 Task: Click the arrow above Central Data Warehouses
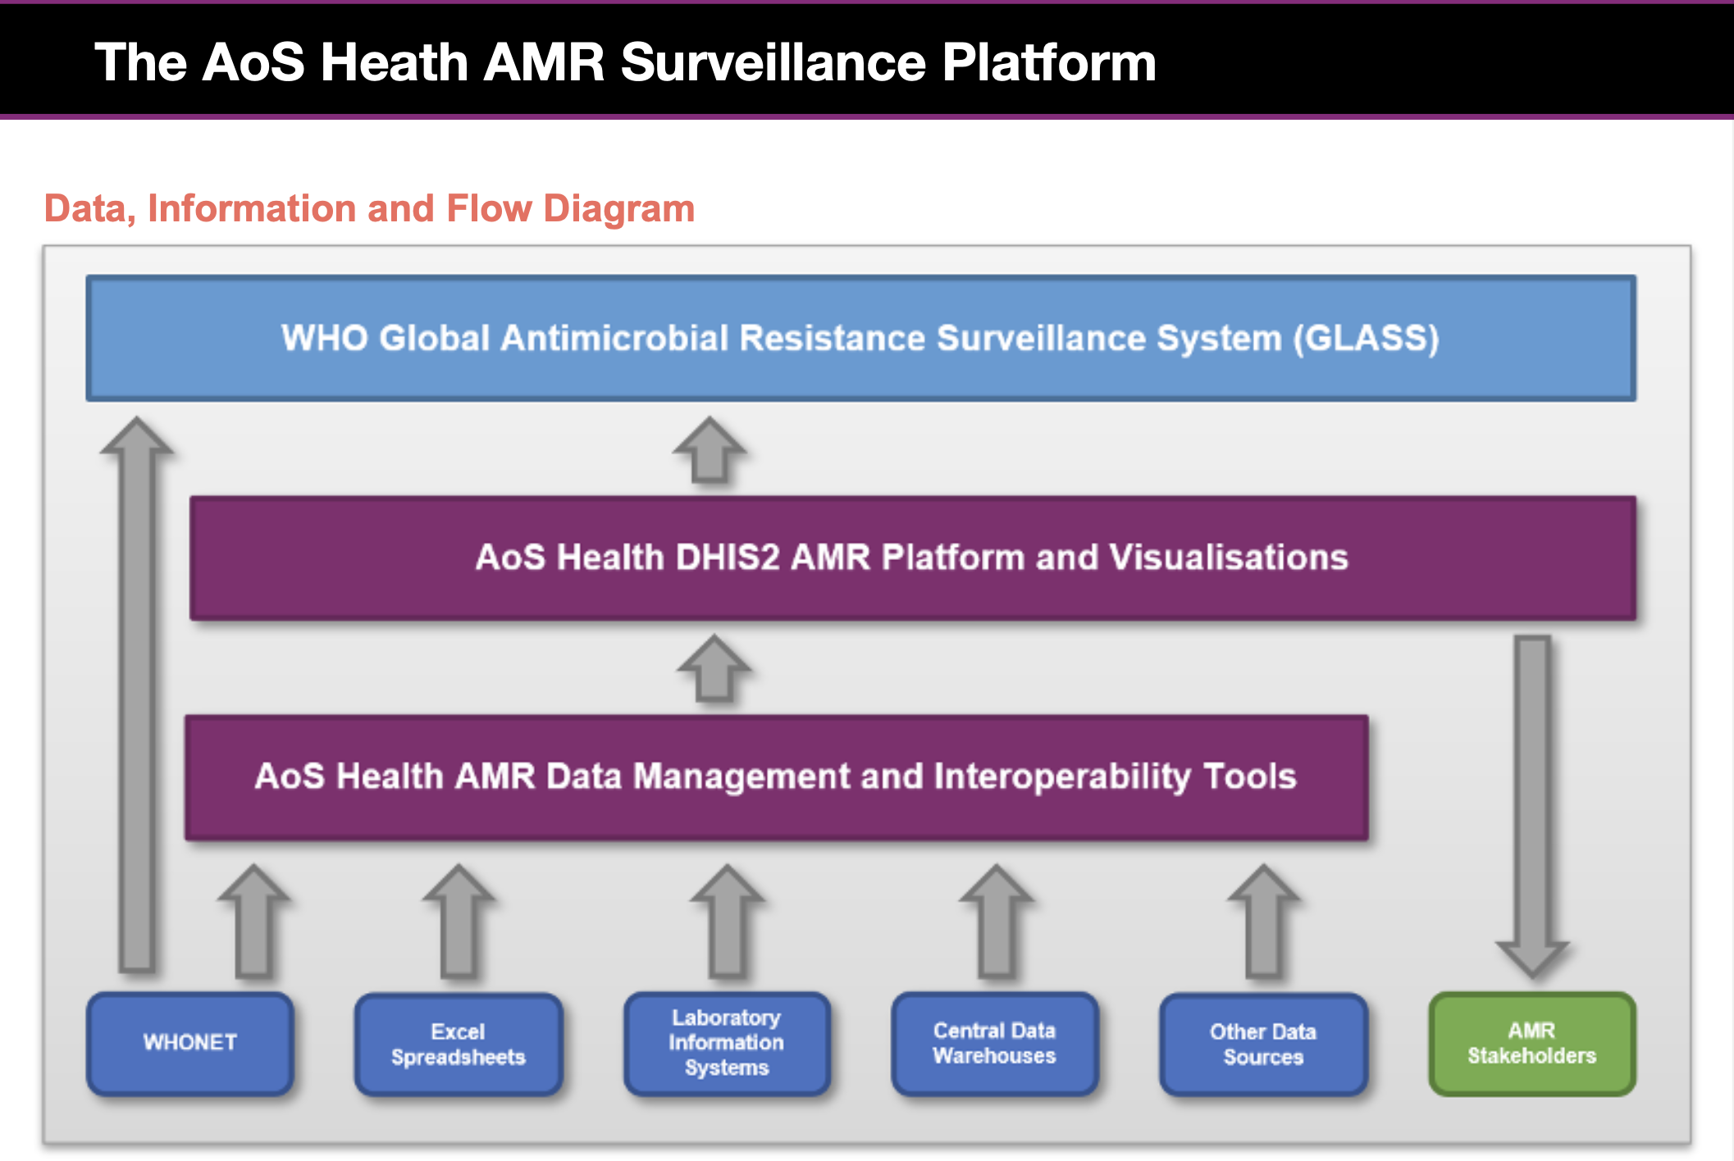(x=996, y=922)
